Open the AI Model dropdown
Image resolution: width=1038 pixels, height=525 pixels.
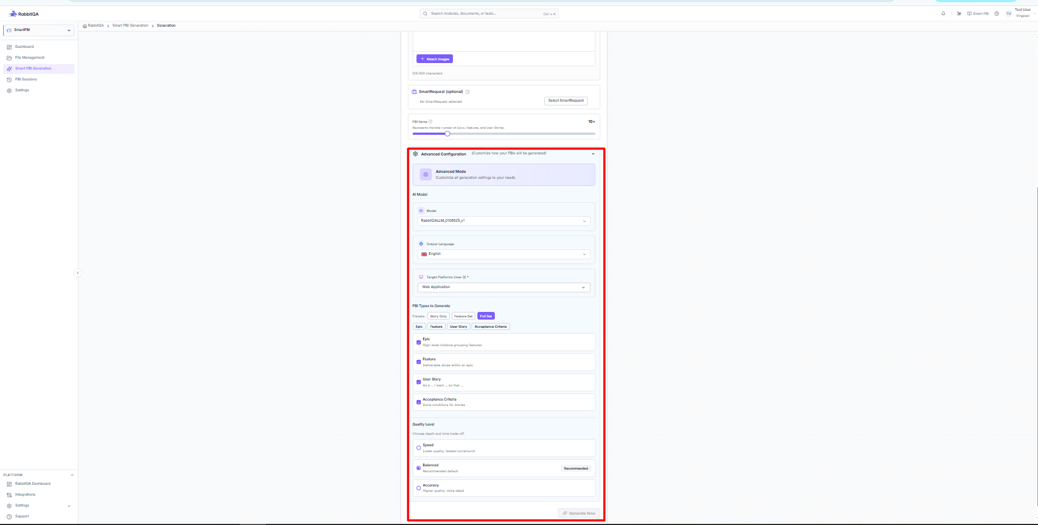(x=504, y=221)
